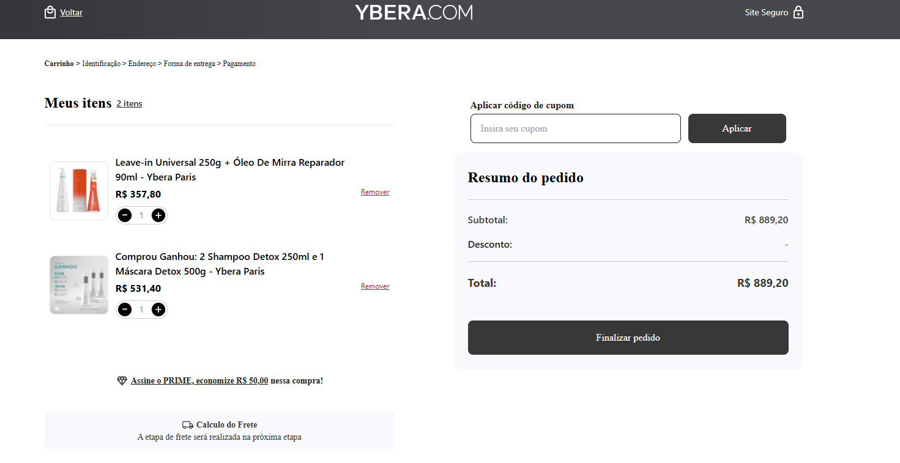Open the Comprou Ganhou kit thumbnail
Image resolution: width=900 pixels, height=463 pixels.
pyautogui.click(x=79, y=285)
